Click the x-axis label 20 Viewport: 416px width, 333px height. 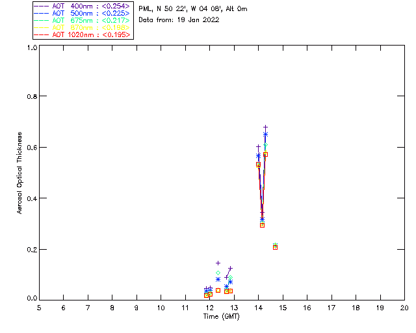click(404, 308)
